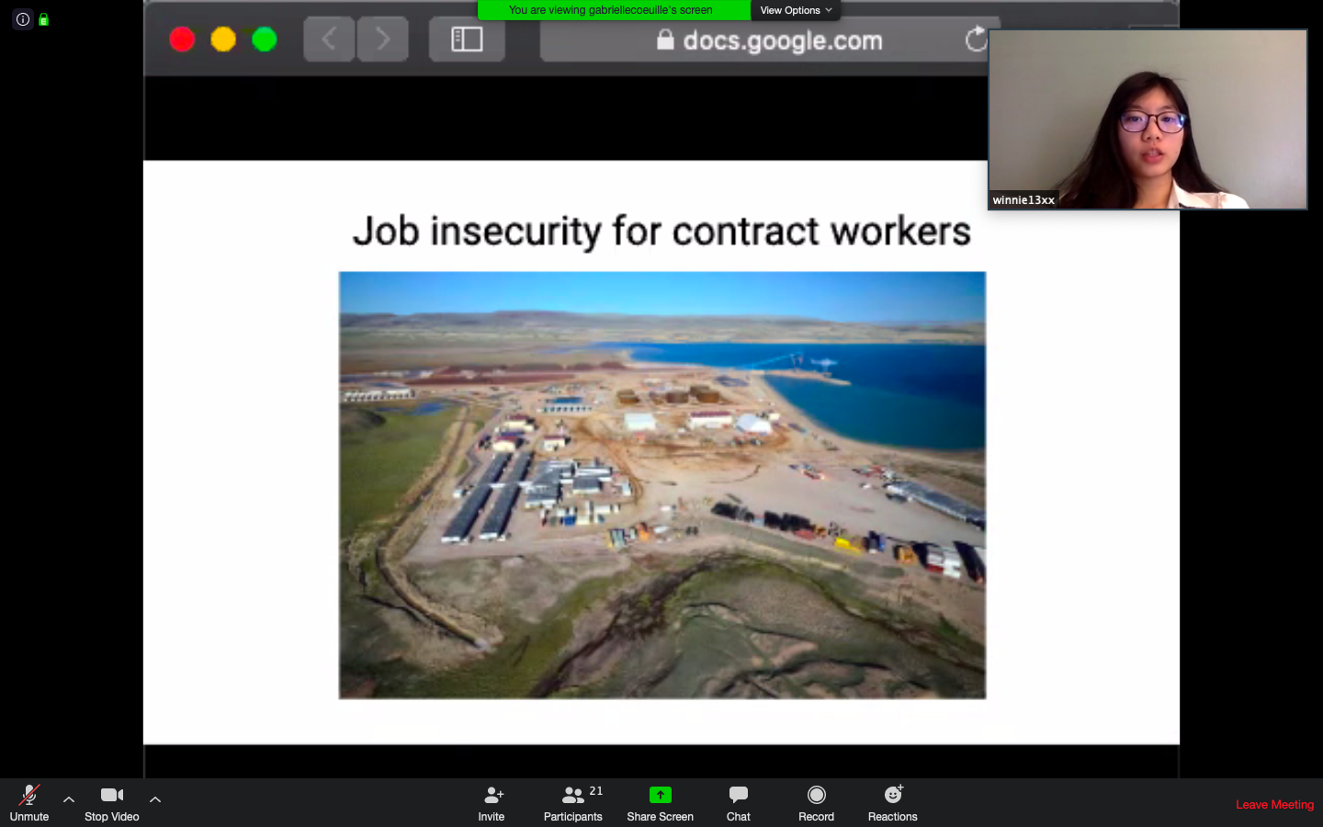1323x827 pixels.
Task: Click the Share Screen button
Action: (x=661, y=803)
